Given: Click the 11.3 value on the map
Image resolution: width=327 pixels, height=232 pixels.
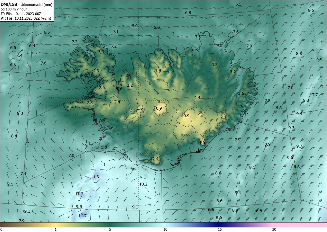Looking at the screenshot, I should (x=95, y=177).
